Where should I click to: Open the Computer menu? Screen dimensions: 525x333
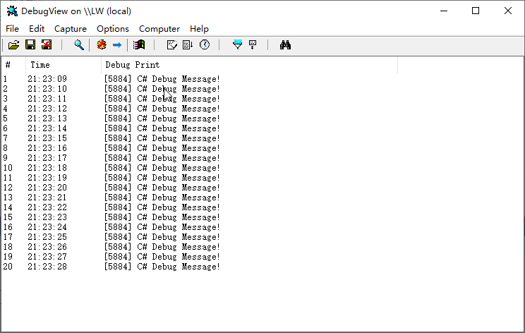coord(159,29)
